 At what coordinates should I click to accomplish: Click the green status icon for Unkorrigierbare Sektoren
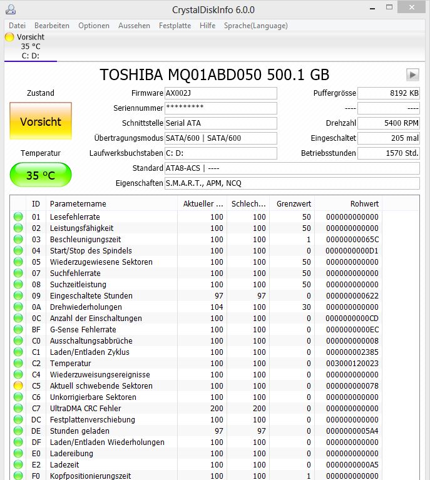[x=18, y=397]
